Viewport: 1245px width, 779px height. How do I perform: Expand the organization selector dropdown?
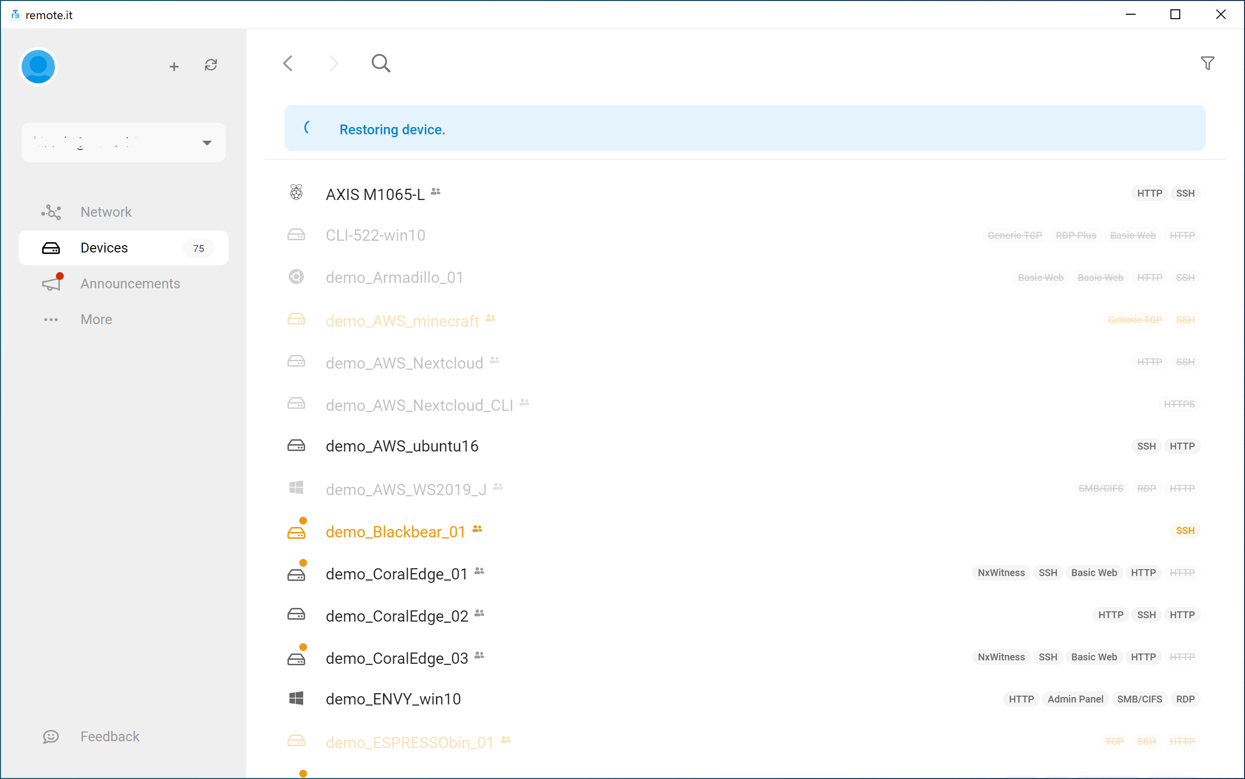tap(124, 143)
